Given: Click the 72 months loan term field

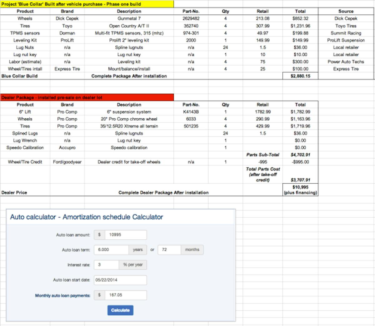Looking at the screenshot, I should [x=169, y=249].
